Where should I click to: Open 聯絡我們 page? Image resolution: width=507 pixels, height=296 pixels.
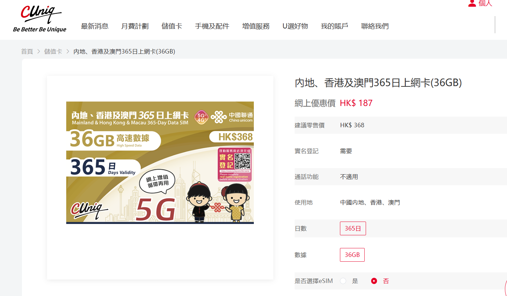(375, 26)
